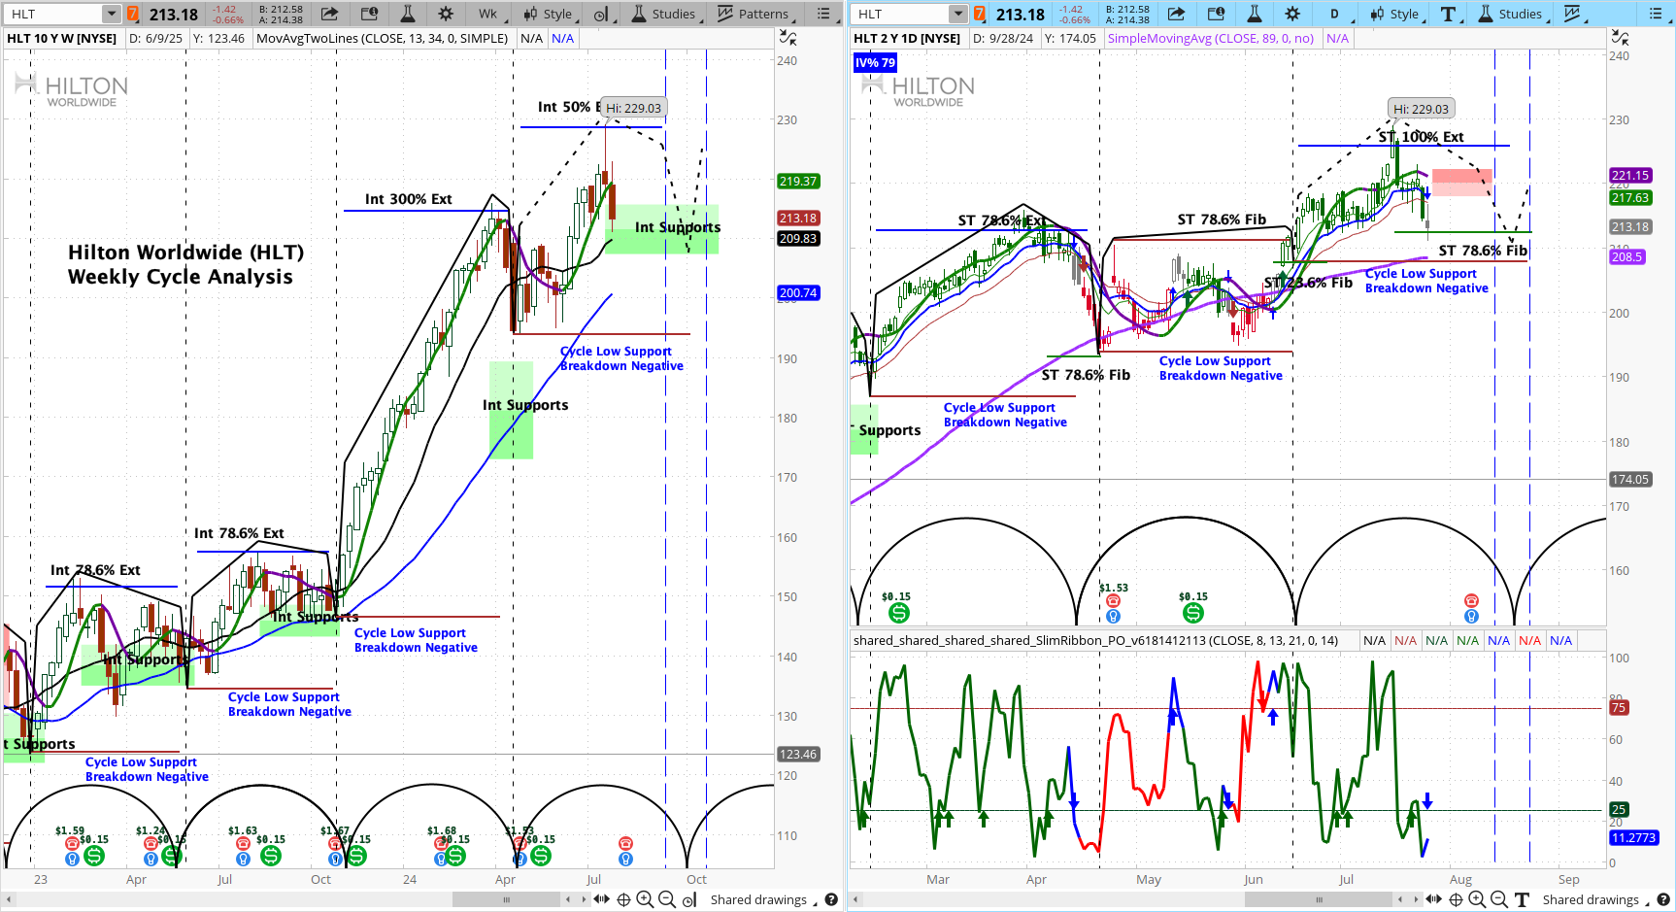Screen dimensions: 1676x912
Task: Toggle the maximize arrows on the daily chart header
Action: point(1620,38)
